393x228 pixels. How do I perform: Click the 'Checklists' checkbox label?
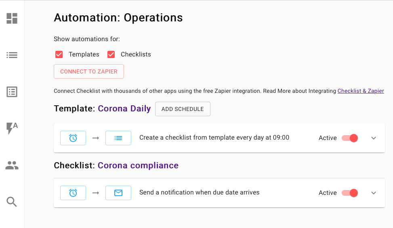pyautogui.click(x=136, y=54)
